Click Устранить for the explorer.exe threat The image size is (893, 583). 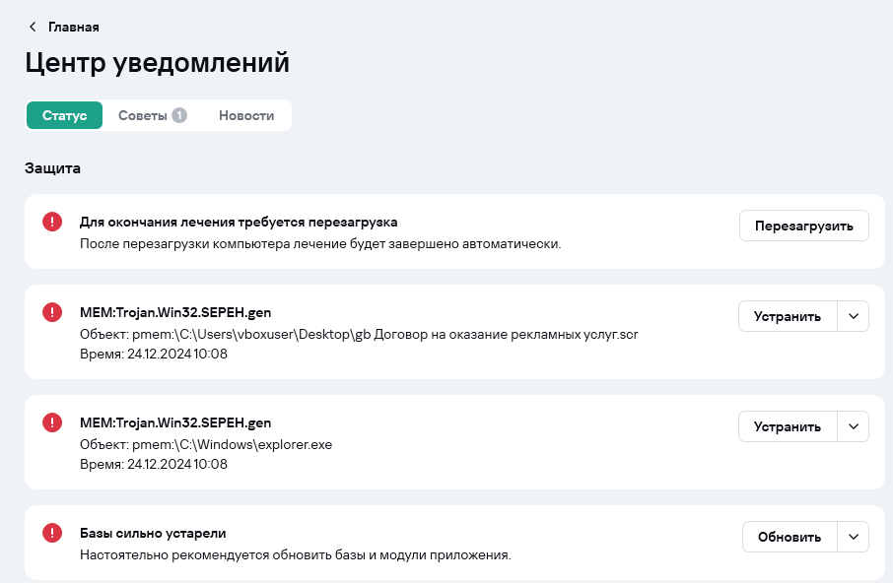click(787, 426)
